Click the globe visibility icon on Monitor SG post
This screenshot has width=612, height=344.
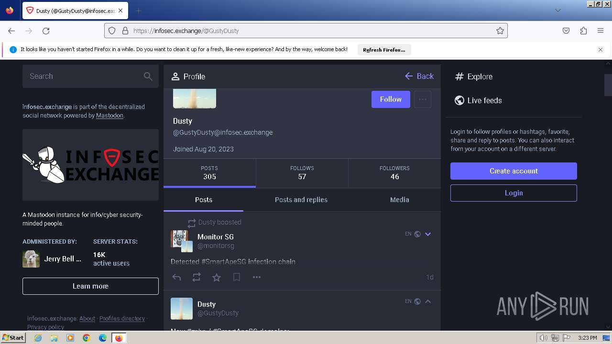pos(417,234)
